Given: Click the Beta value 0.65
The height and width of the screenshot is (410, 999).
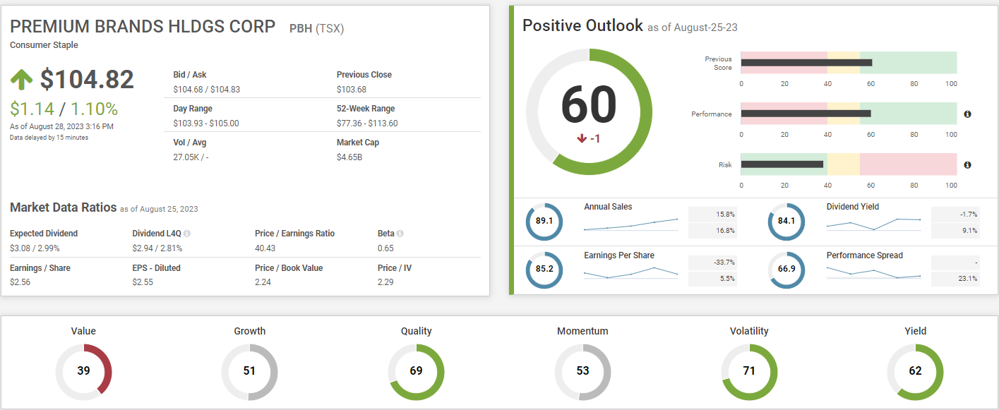Looking at the screenshot, I should coord(385,248).
